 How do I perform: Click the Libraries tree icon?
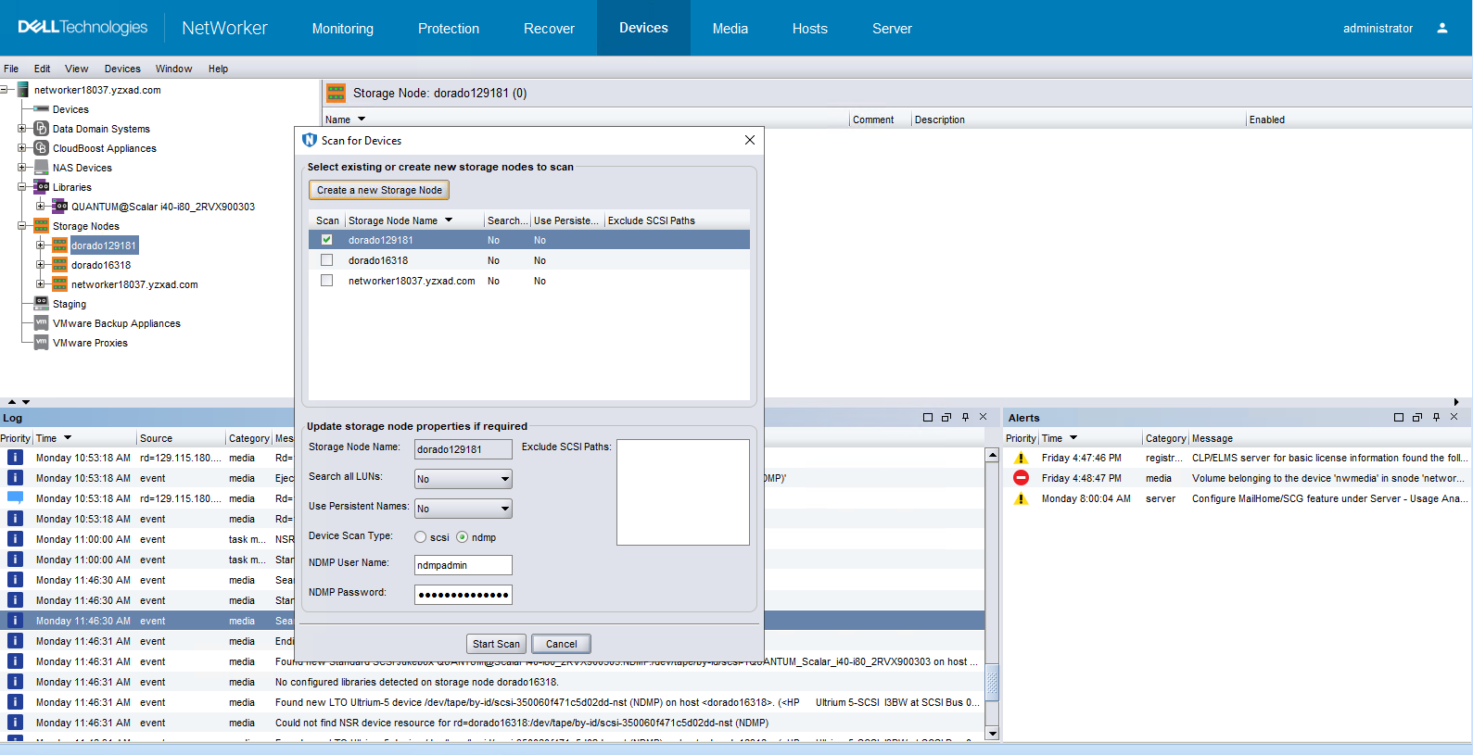(x=41, y=187)
